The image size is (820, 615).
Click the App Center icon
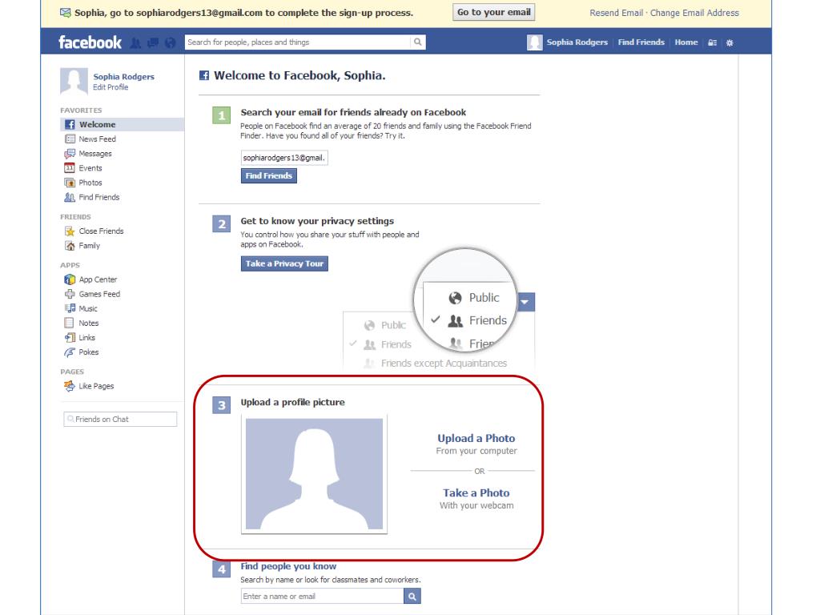70,279
